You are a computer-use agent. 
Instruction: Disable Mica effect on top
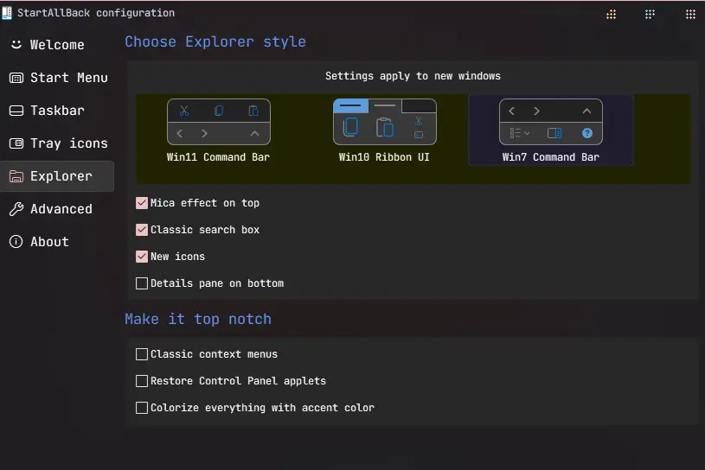coord(142,203)
